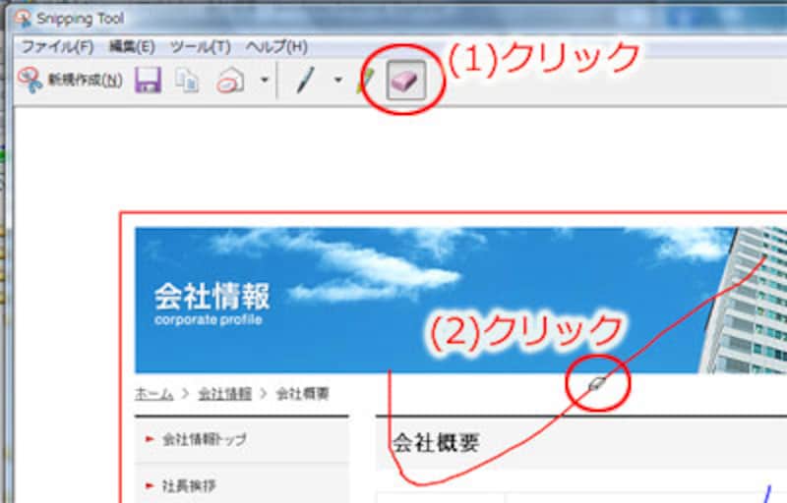Expand the pen options dropdown arrow

[338, 81]
